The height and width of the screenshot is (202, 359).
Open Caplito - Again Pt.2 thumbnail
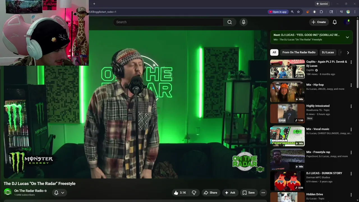[x=287, y=69]
